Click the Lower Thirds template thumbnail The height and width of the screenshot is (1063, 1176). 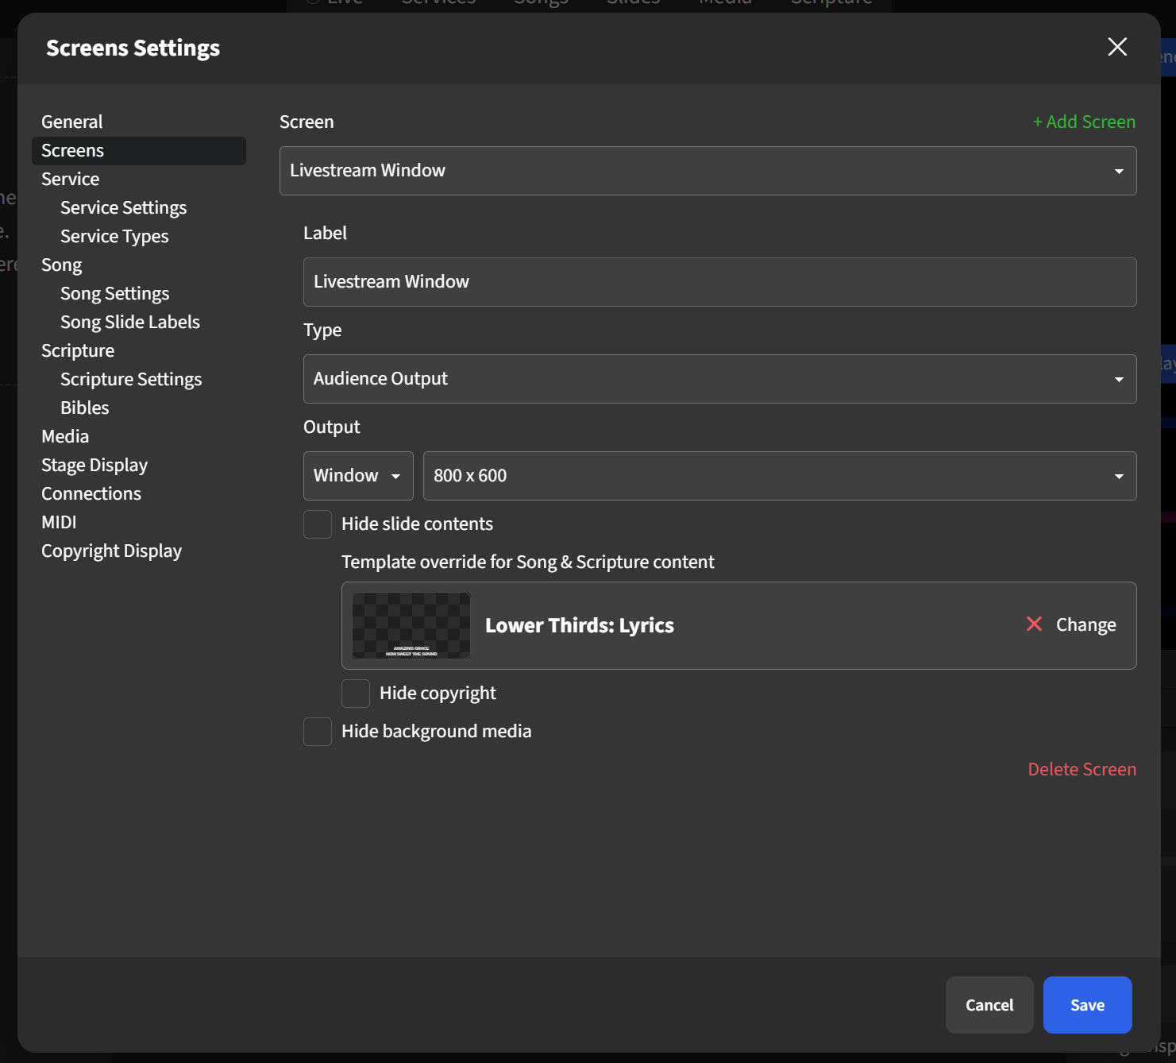tap(411, 625)
